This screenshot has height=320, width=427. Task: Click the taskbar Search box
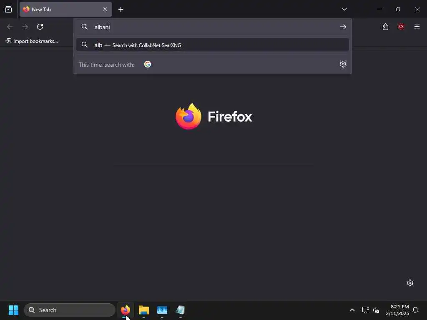(x=70, y=310)
